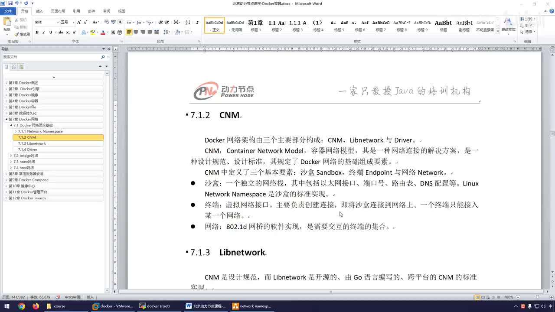Show headings view in navigation pane
555x312 pixels.
pos(6,67)
